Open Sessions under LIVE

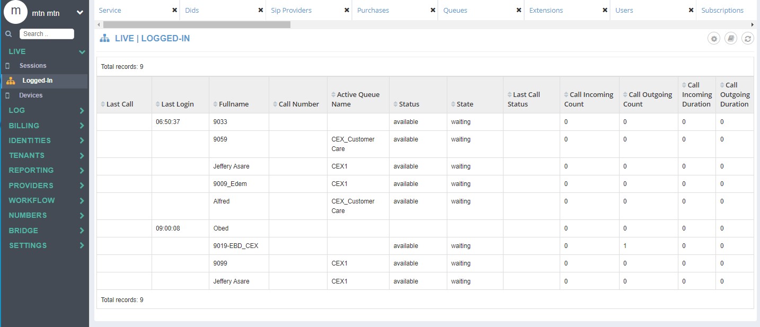[x=33, y=66]
